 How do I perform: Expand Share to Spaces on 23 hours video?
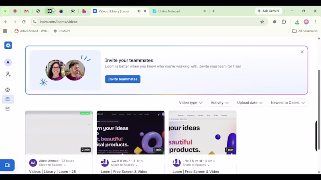click(53, 165)
